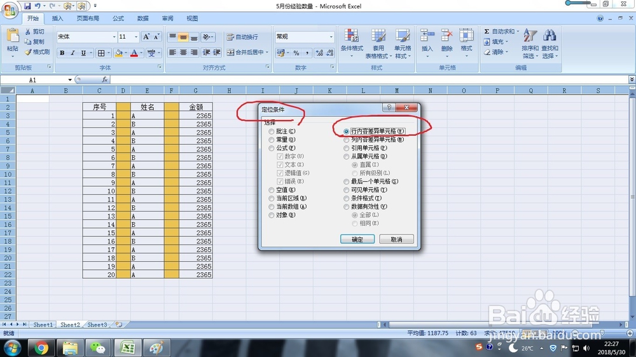Select 行内容差异单元格 radio option
The width and height of the screenshot is (636, 357).
[346, 131]
